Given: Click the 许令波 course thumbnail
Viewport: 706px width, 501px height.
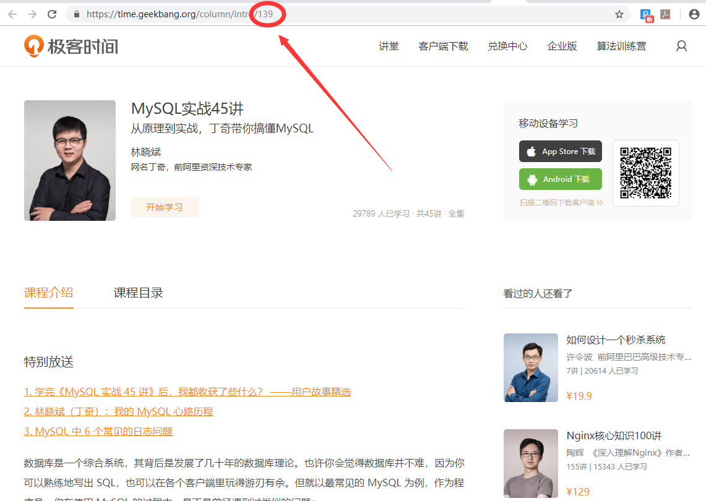Looking at the screenshot, I should point(531,368).
